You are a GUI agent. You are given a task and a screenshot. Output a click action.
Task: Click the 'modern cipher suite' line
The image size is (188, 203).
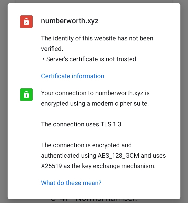(95, 103)
